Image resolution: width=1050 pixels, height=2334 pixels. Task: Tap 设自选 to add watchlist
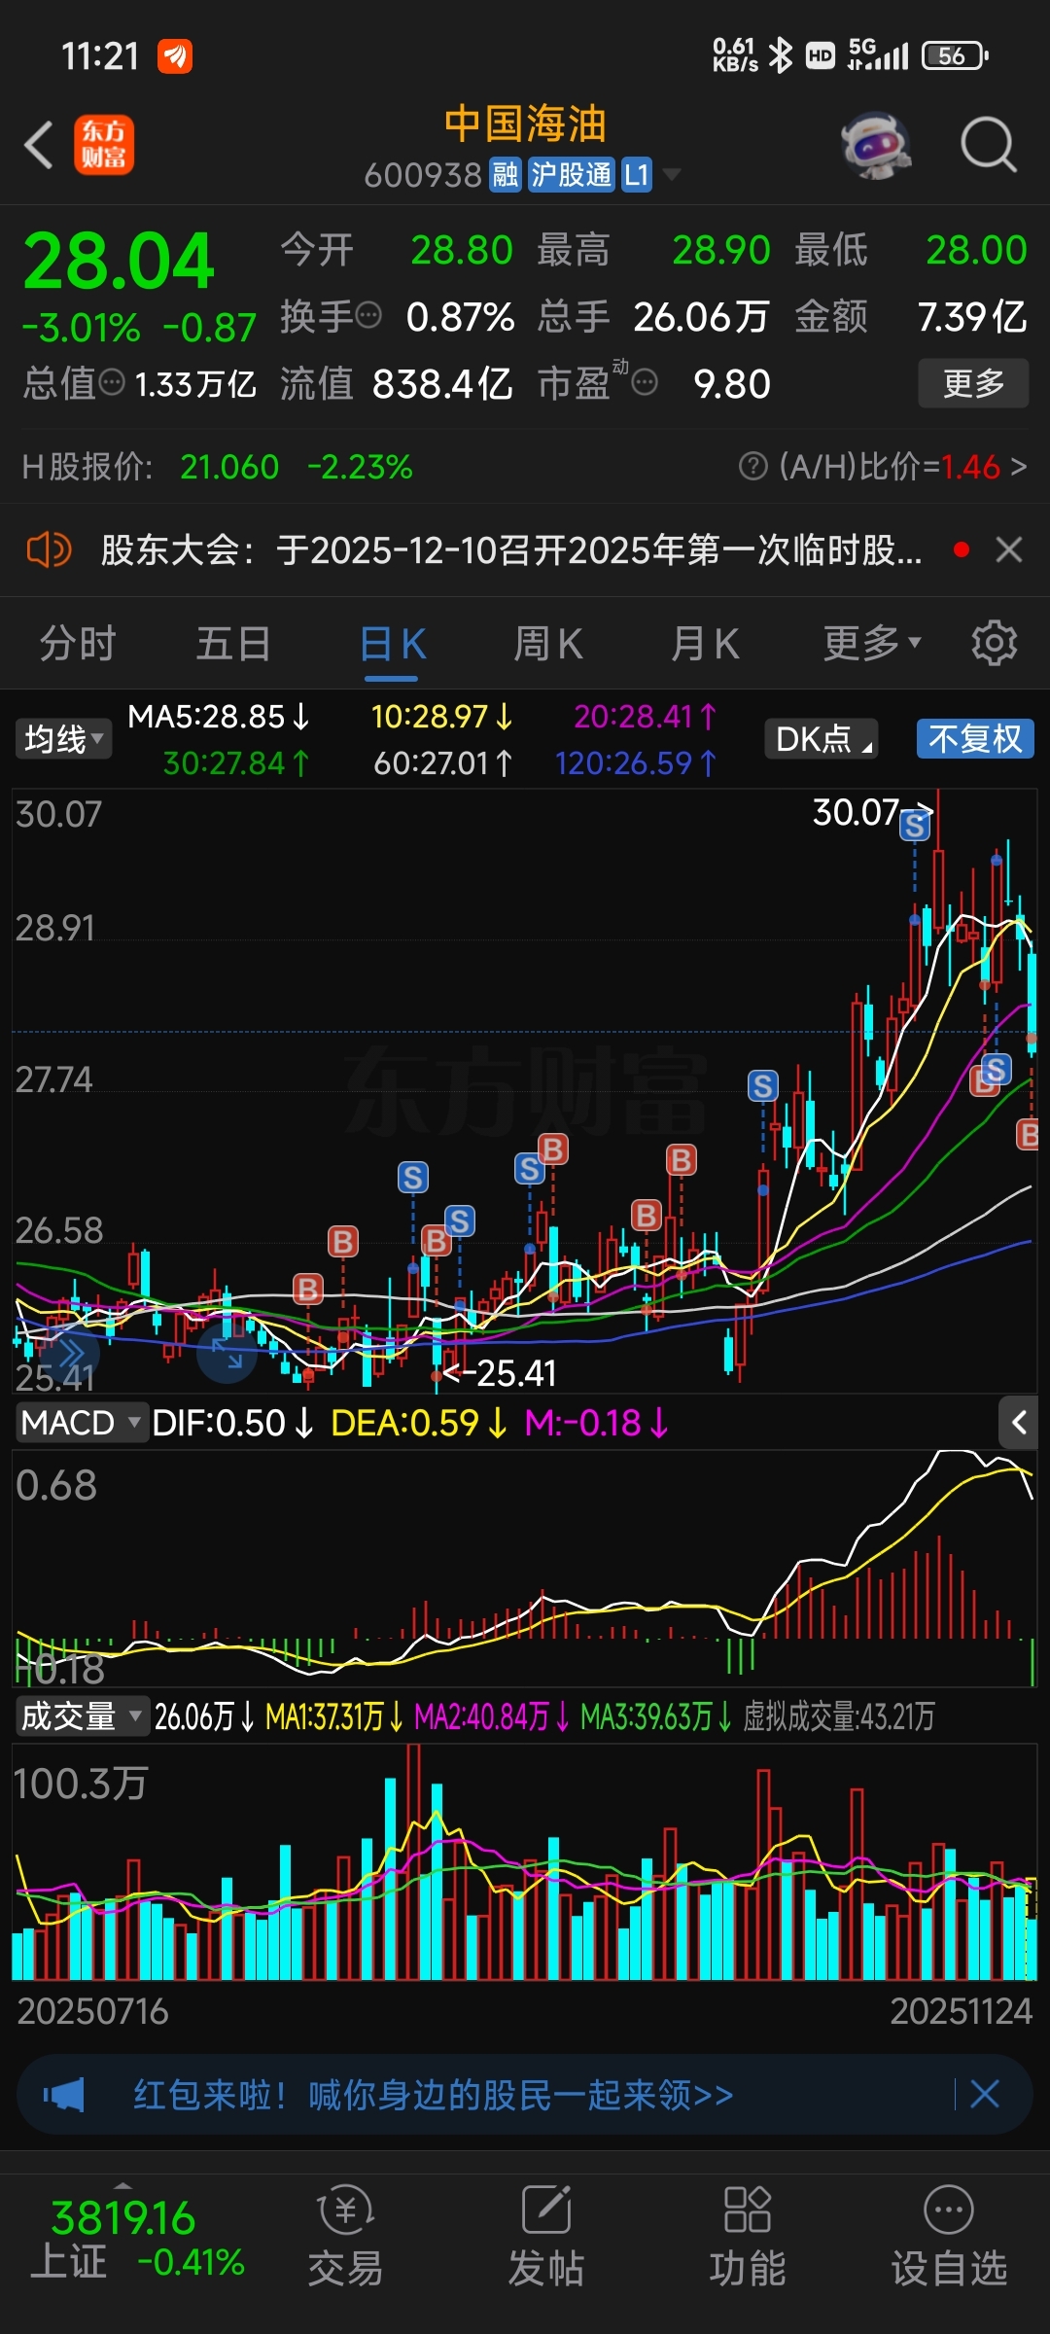tap(949, 2237)
